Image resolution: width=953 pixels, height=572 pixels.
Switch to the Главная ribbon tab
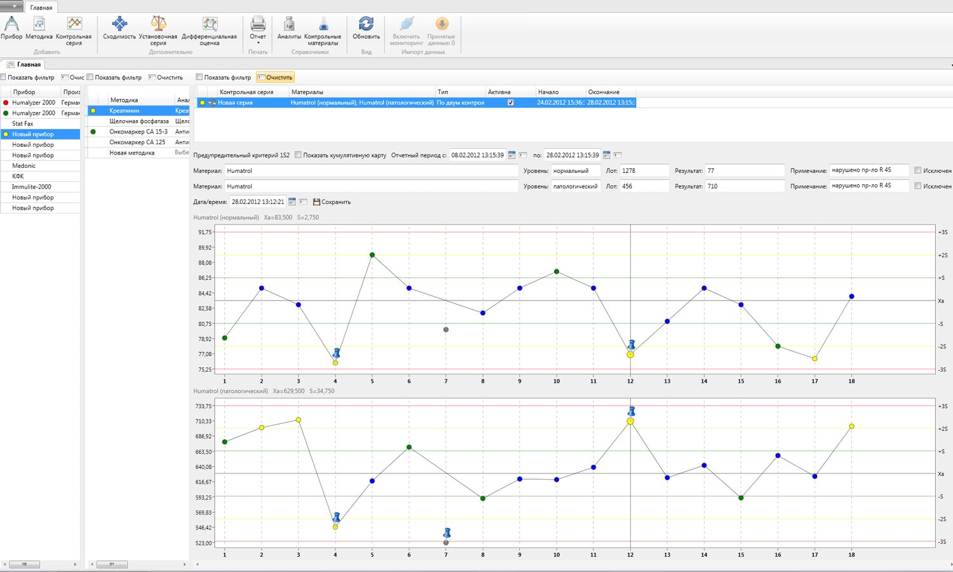pyautogui.click(x=41, y=8)
